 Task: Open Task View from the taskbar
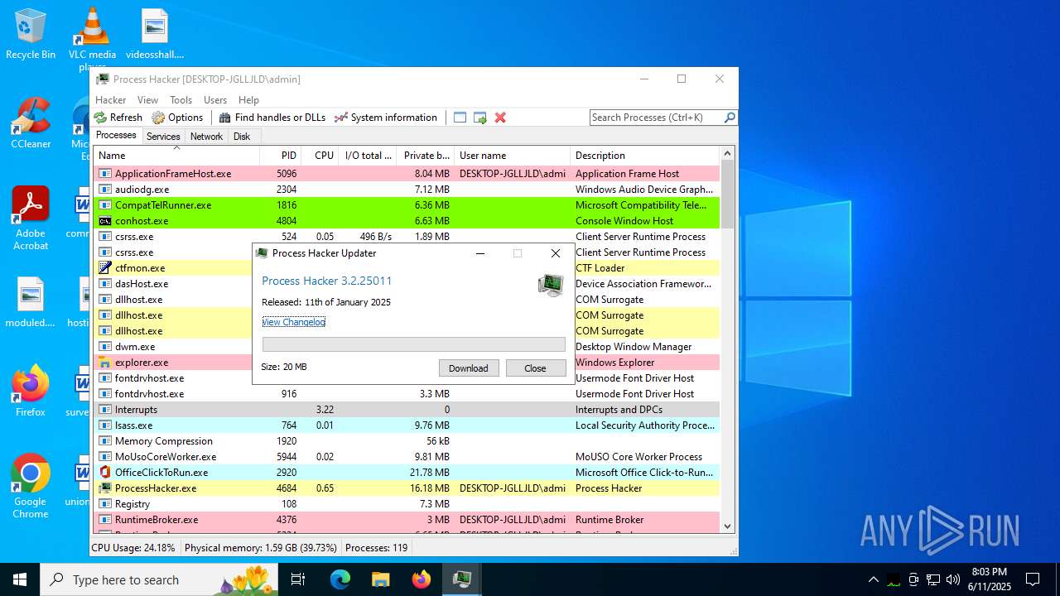pyautogui.click(x=299, y=579)
